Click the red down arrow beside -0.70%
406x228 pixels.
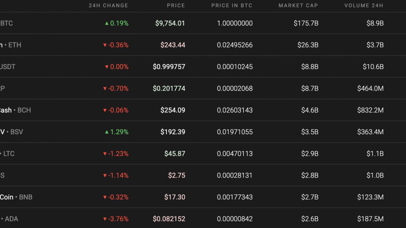pos(105,89)
